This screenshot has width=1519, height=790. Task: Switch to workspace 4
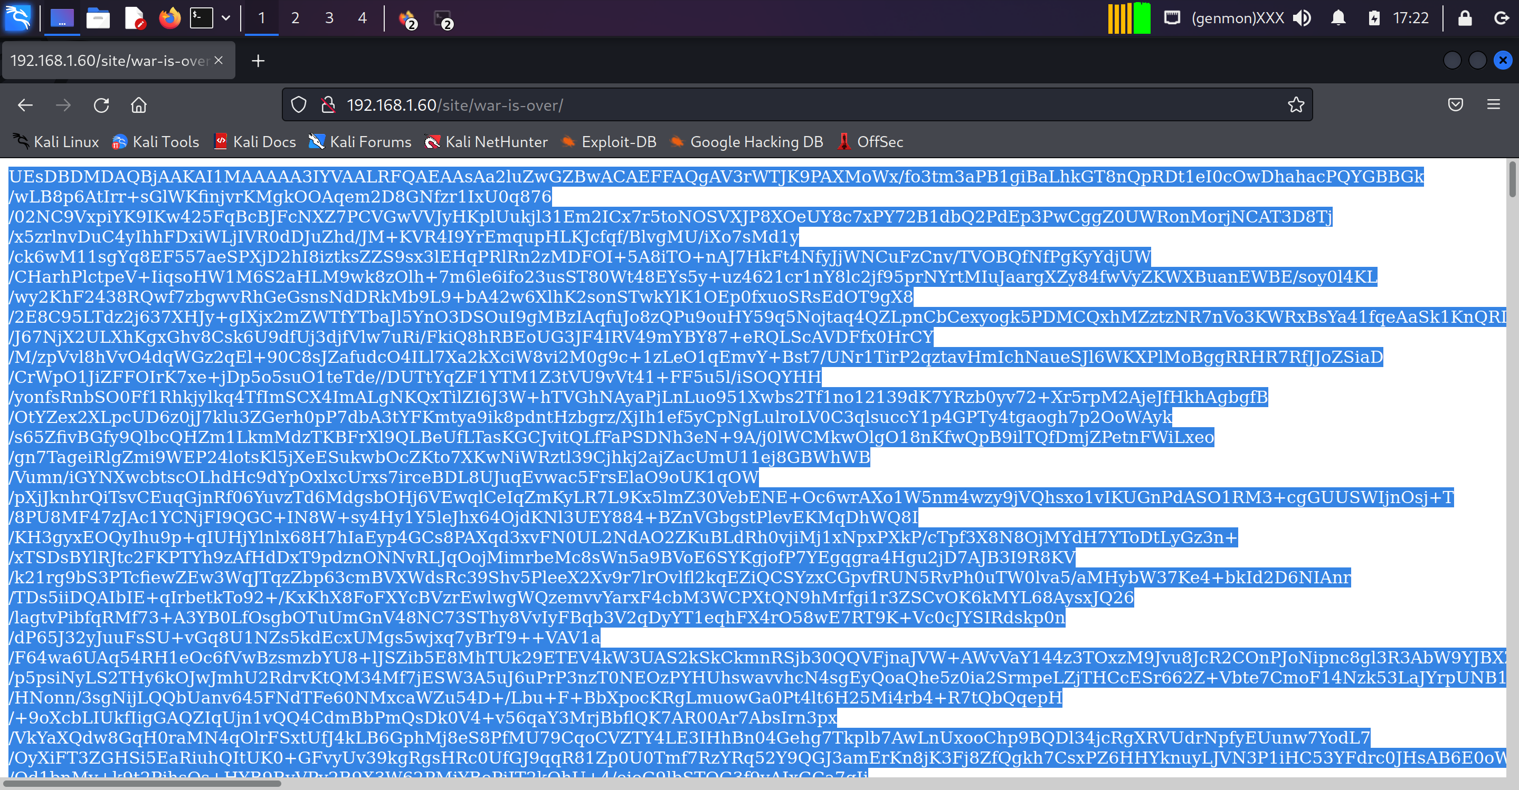tap(362, 18)
